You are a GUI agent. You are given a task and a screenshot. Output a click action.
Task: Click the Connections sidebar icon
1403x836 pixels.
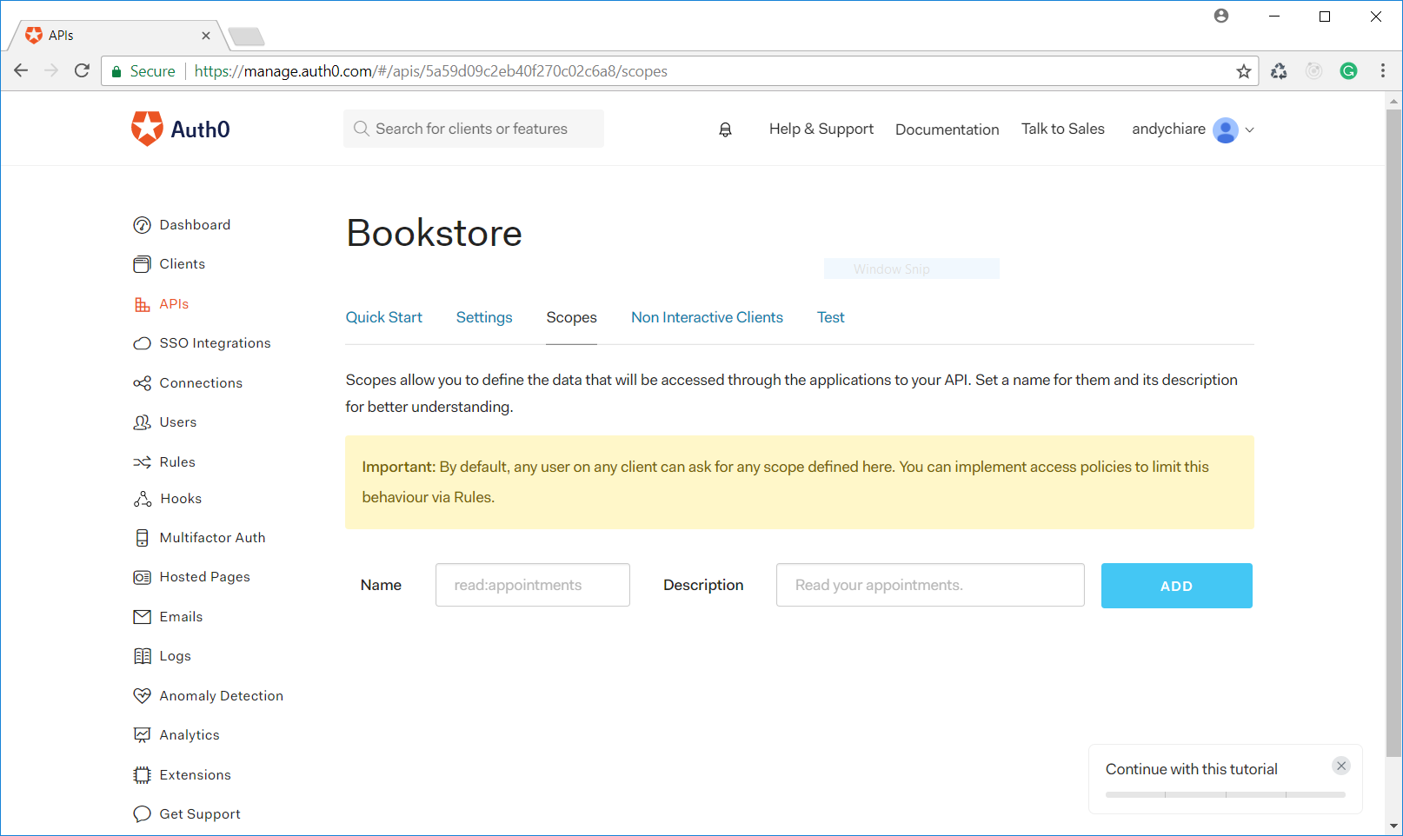pos(142,383)
